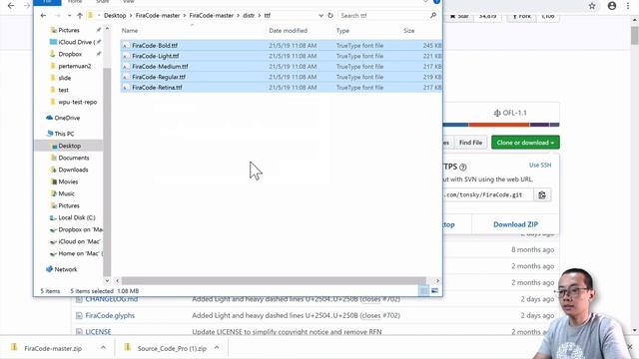Sort files by Size column
This screenshot has width=639, height=359.
click(x=409, y=31)
